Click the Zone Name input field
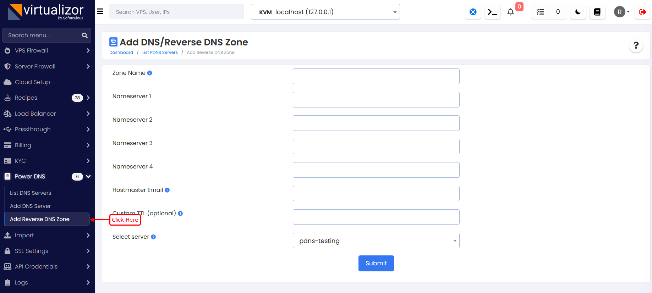Viewport: 652px width, 293px height. coord(376,76)
